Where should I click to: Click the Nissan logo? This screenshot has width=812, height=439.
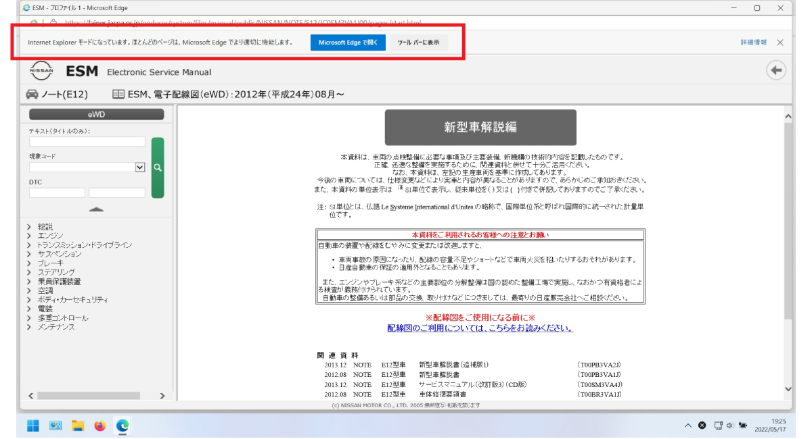(43, 71)
